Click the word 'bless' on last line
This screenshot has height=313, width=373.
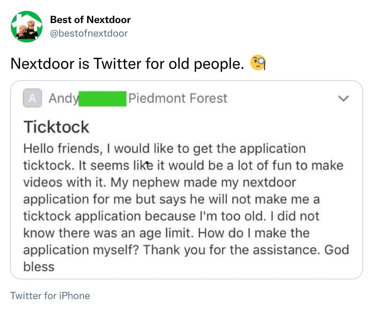39,267
